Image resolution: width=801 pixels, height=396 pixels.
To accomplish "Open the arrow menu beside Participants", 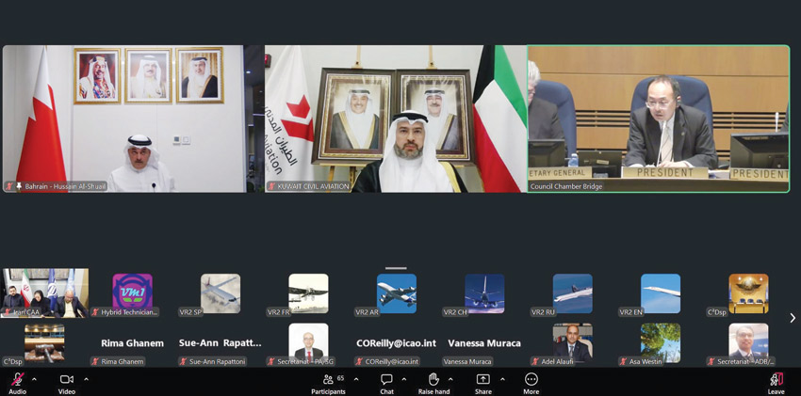I will [x=355, y=379].
